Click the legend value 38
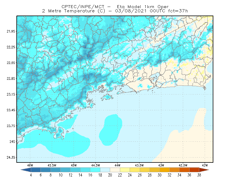This screenshot has width=230, height=178. click(x=199, y=175)
